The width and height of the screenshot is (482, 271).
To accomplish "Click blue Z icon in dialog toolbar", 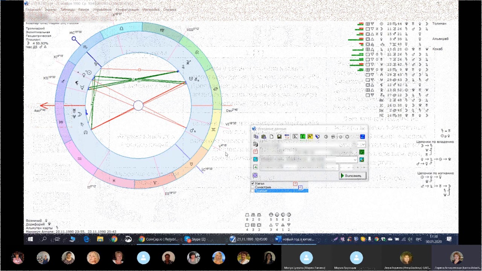I will point(363,137).
